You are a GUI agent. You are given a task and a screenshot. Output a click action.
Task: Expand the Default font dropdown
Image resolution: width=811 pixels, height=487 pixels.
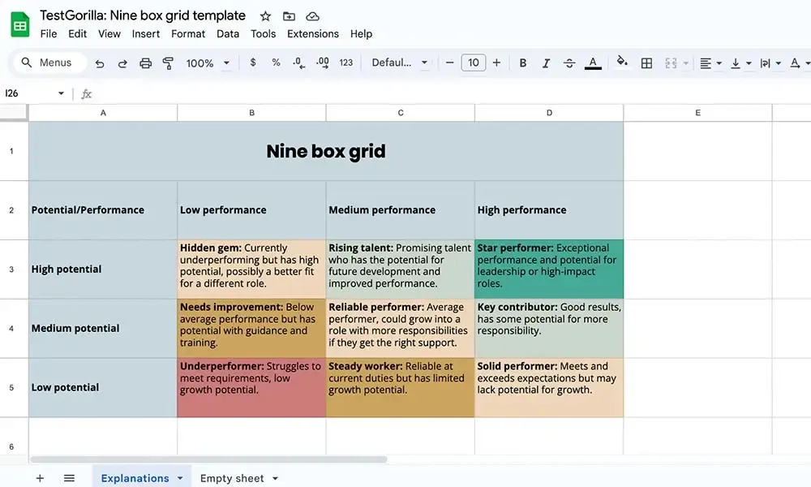400,62
